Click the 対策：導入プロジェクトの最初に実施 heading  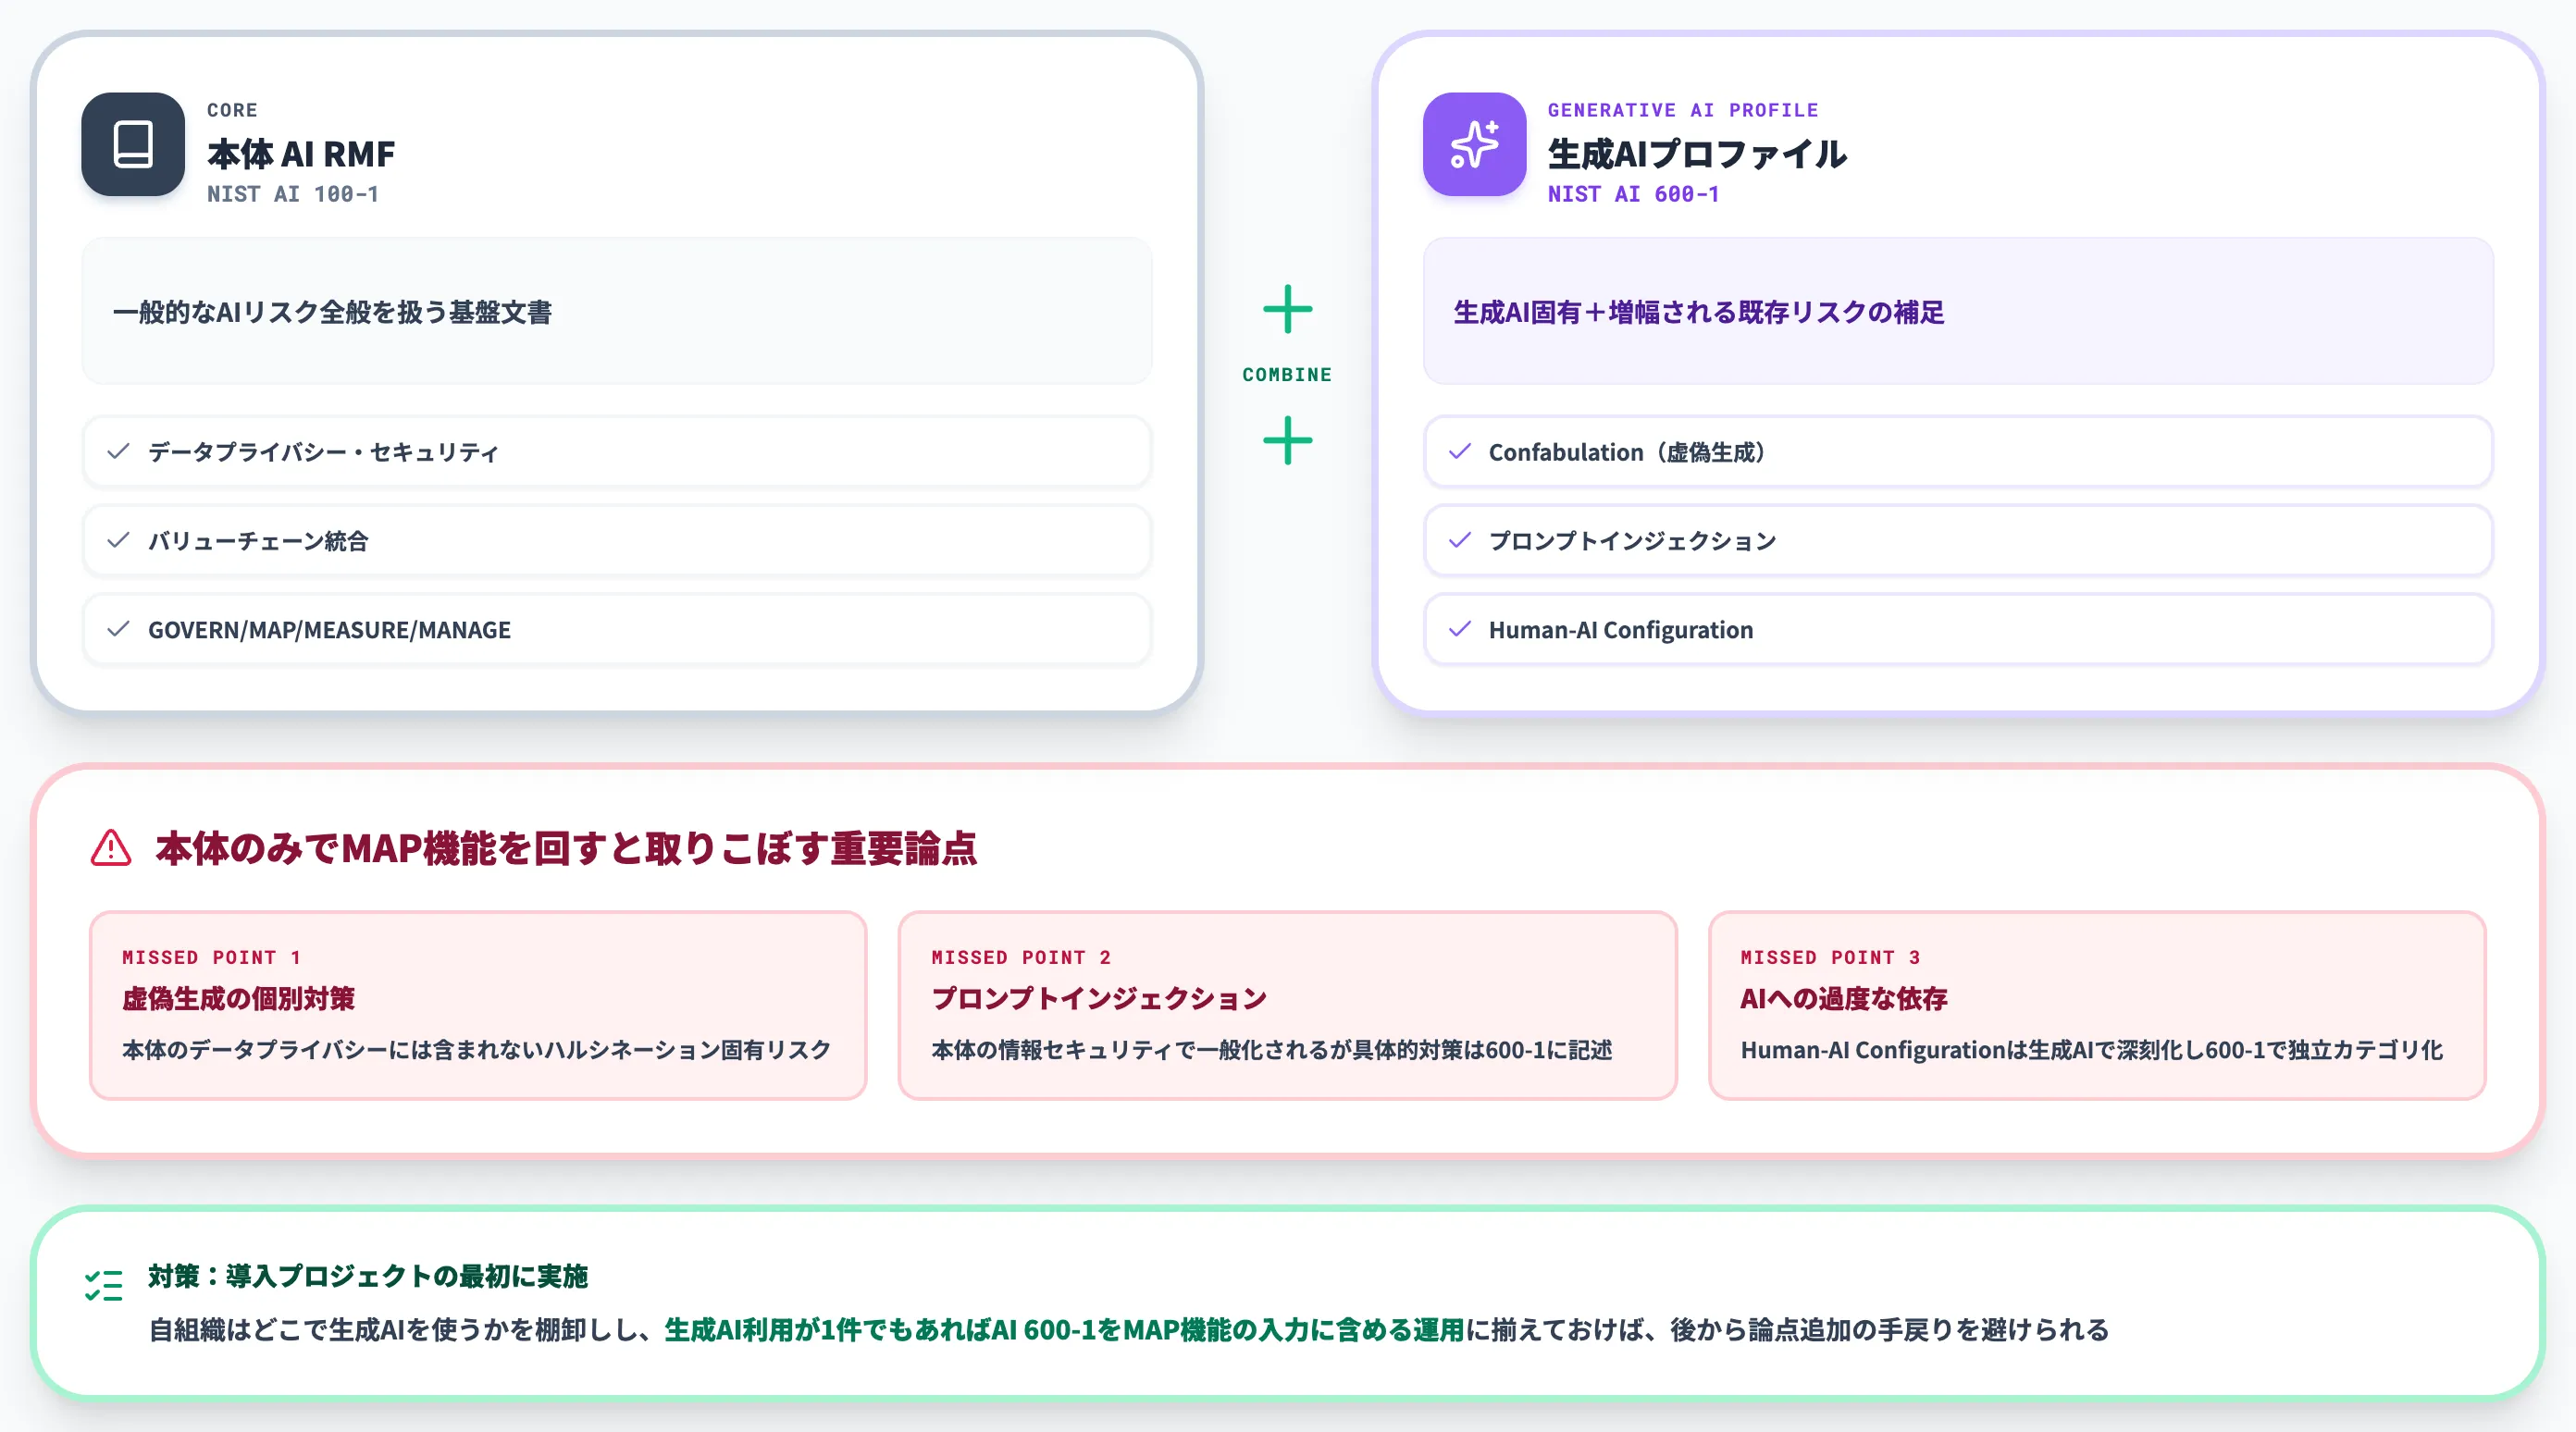point(368,1276)
